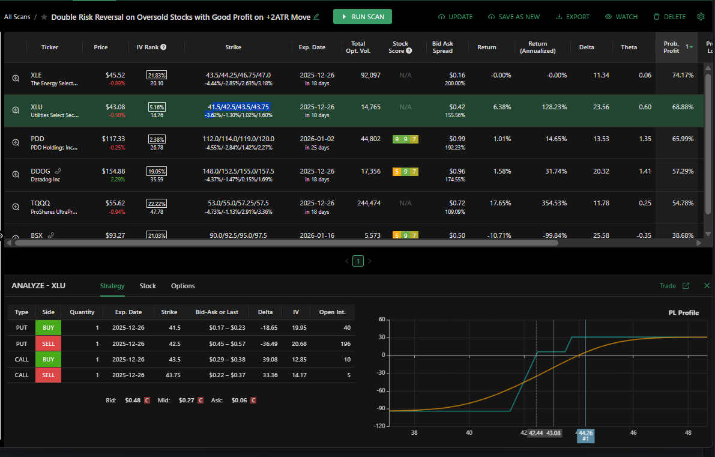Click the IV Rank help question mark icon
Image resolution: width=715 pixels, height=457 pixels.
click(163, 47)
